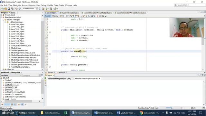Screen dimensions: 206x116
Task: Open the Run Project dropdown arrow
Action: point(49,9)
